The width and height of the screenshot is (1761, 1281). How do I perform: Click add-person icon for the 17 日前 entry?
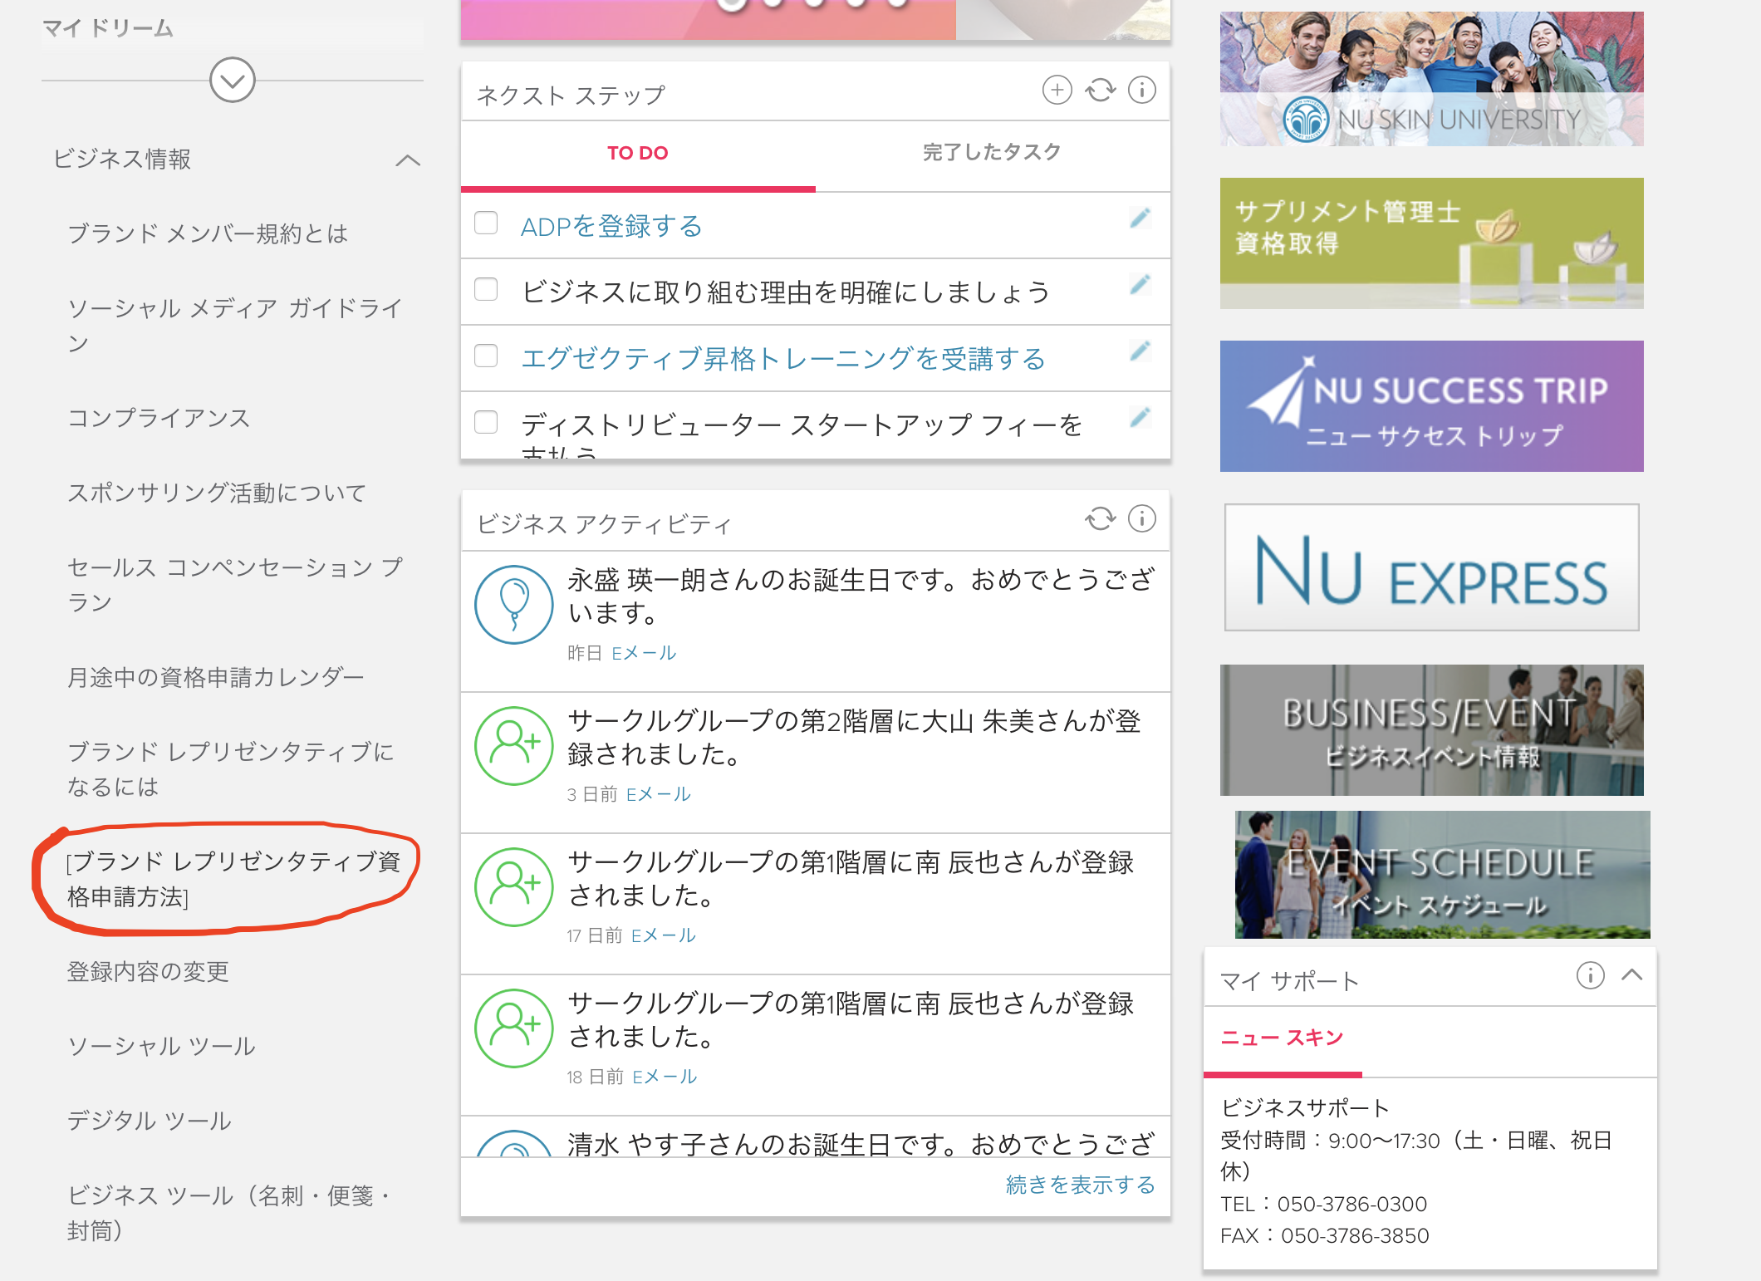pyautogui.click(x=514, y=887)
